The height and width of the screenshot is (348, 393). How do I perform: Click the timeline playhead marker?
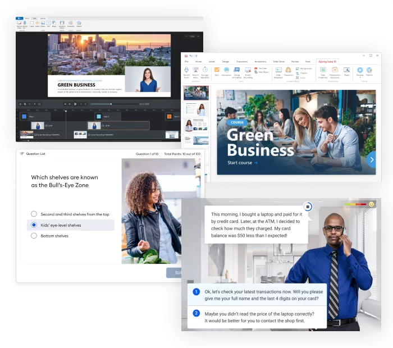pyautogui.click(x=66, y=111)
